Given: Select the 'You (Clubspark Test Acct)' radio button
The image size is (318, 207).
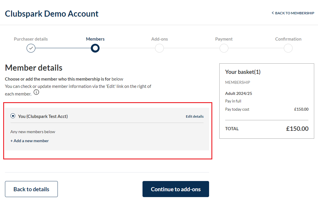Looking at the screenshot, I should click(13, 116).
